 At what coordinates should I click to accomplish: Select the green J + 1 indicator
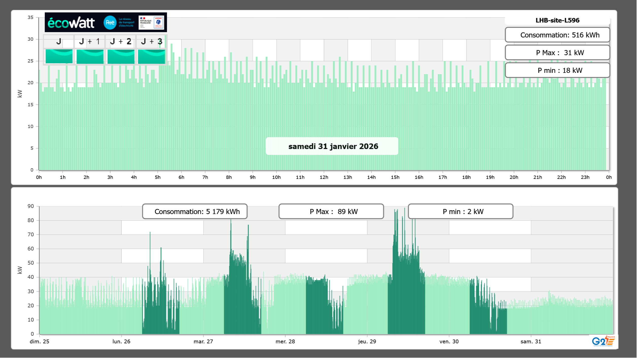tap(90, 56)
